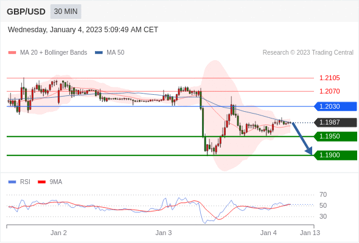Click the 30 MIN timeframe button
Viewport: 359px width, 243px height.
point(66,12)
